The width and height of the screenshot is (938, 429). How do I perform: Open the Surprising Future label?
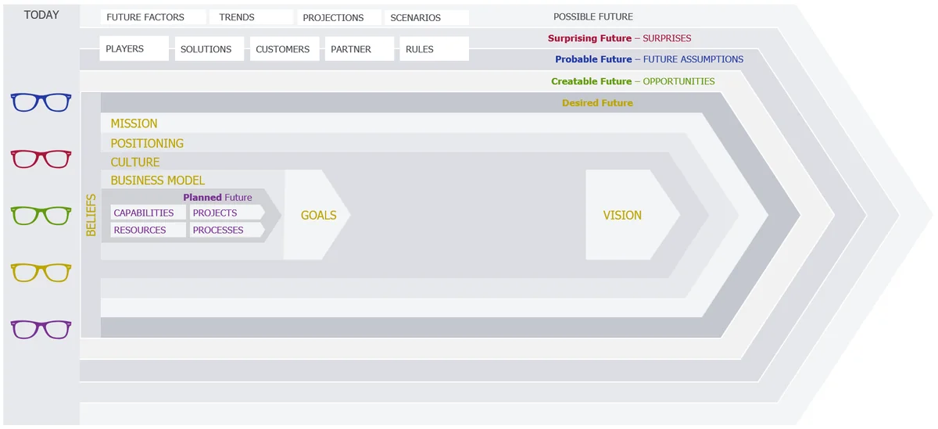tap(589, 38)
